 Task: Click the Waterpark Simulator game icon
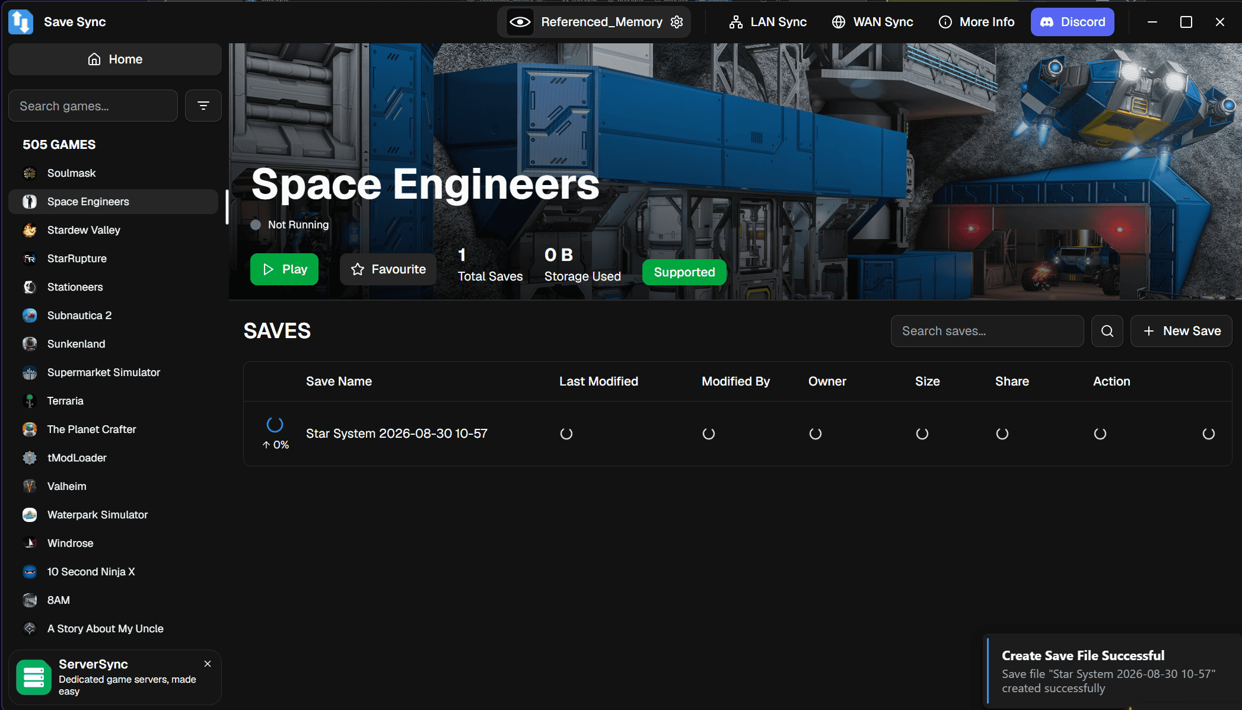[30, 515]
